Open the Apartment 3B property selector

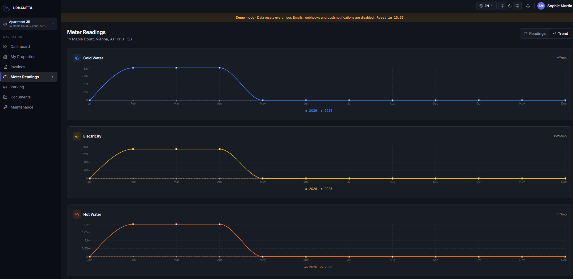point(29,24)
